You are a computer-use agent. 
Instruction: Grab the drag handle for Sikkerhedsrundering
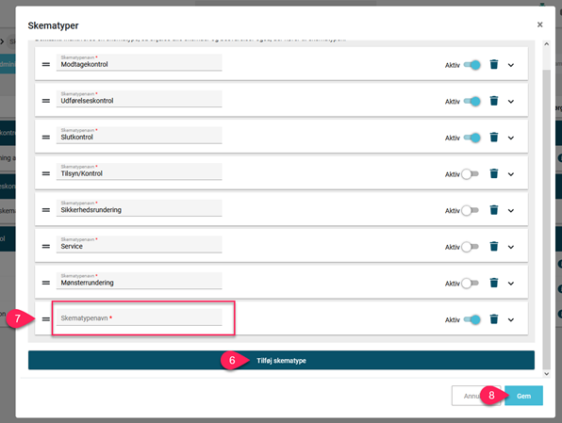pyautogui.click(x=46, y=210)
